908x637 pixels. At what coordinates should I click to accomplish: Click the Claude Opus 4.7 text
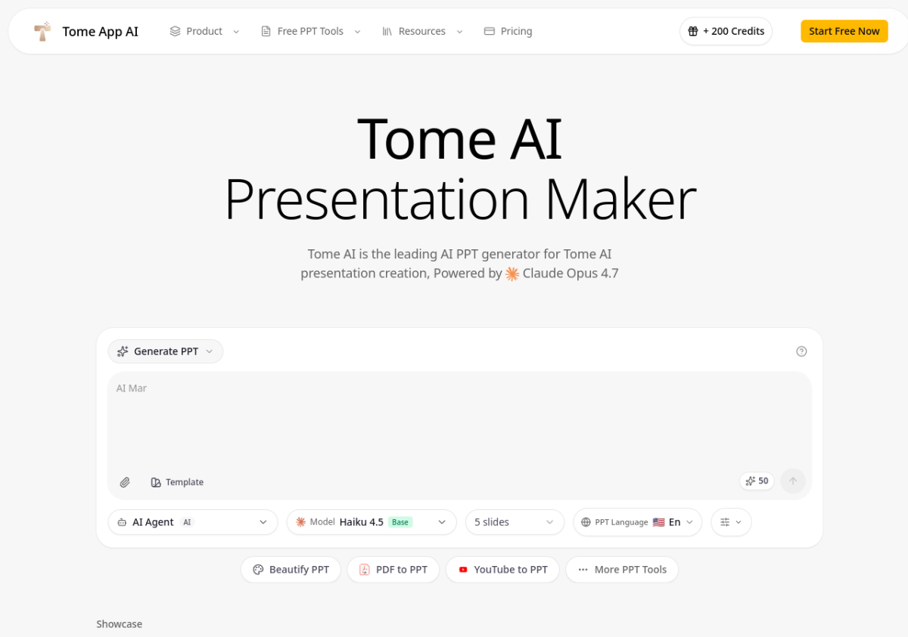point(571,274)
